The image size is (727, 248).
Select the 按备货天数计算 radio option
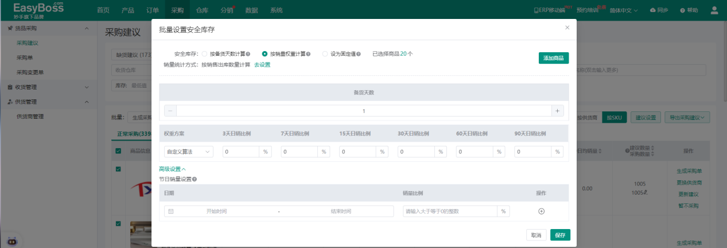coord(205,54)
